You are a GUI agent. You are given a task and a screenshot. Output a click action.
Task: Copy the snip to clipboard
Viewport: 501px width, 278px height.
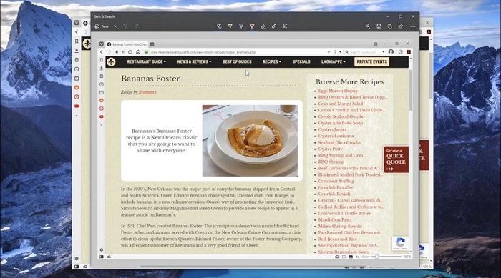[x=389, y=26]
